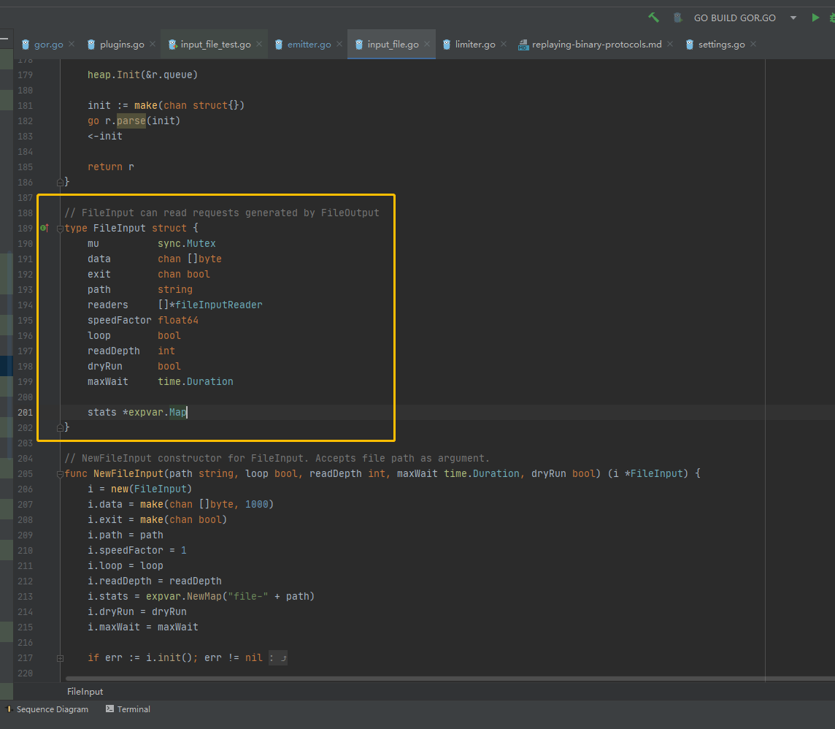
Task: Open the input_file_test.go tab
Action: coord(215,45)
